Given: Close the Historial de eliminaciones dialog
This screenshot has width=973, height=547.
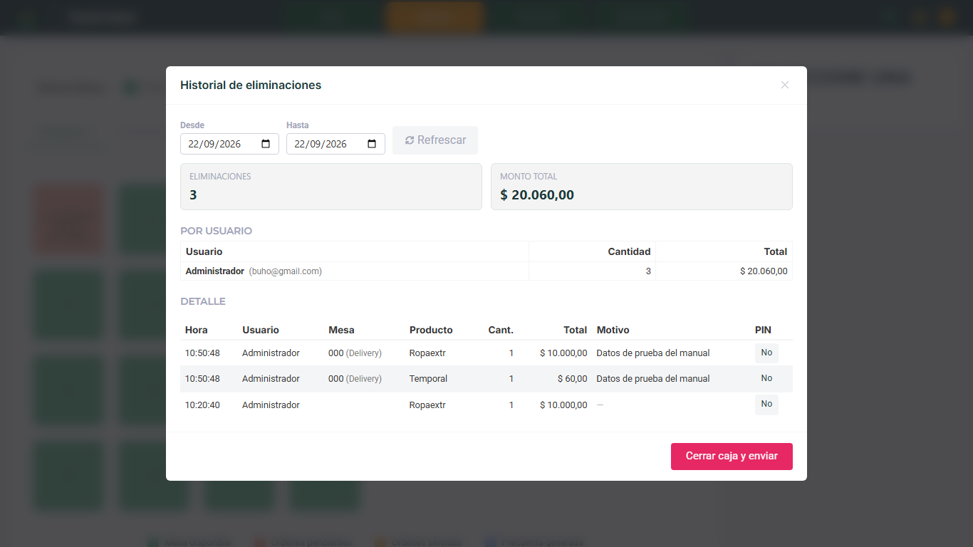Looking at the screenshot, I should pos(784,85).
